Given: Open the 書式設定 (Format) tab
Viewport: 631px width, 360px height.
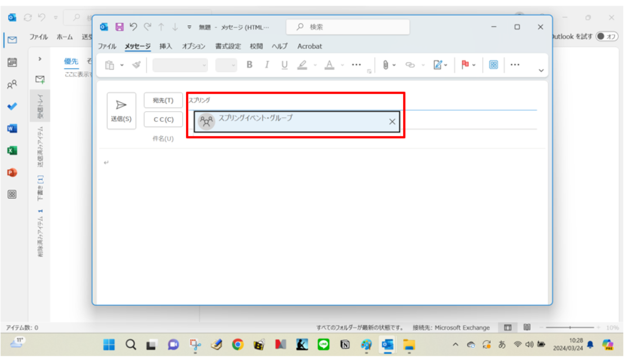Looking at the screenshot, I should pos(228,46).
